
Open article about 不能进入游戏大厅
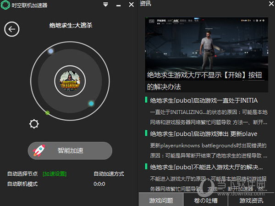pos(206,167)
